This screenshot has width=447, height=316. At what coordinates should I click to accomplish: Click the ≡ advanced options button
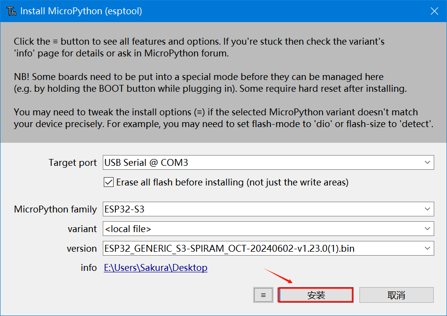tap(263, 295)
